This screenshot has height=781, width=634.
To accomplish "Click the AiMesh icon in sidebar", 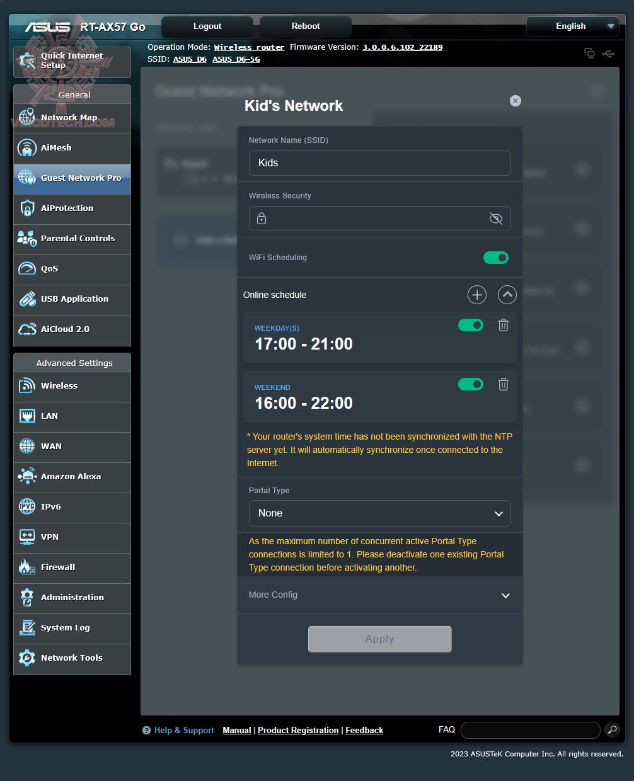I will 26,147.
